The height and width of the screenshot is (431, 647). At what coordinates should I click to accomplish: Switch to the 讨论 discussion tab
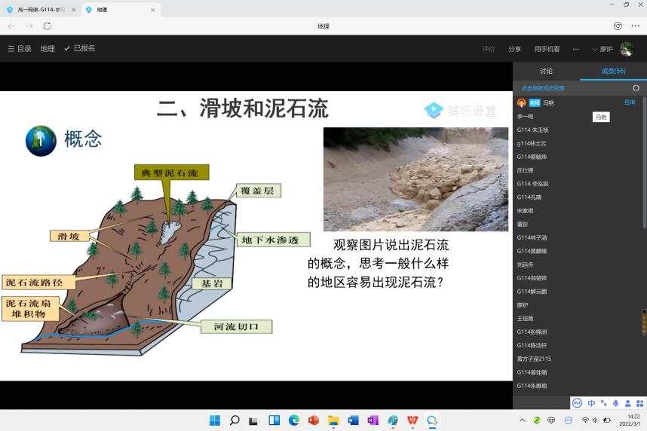pyautogui.click(x=546, y=71)
